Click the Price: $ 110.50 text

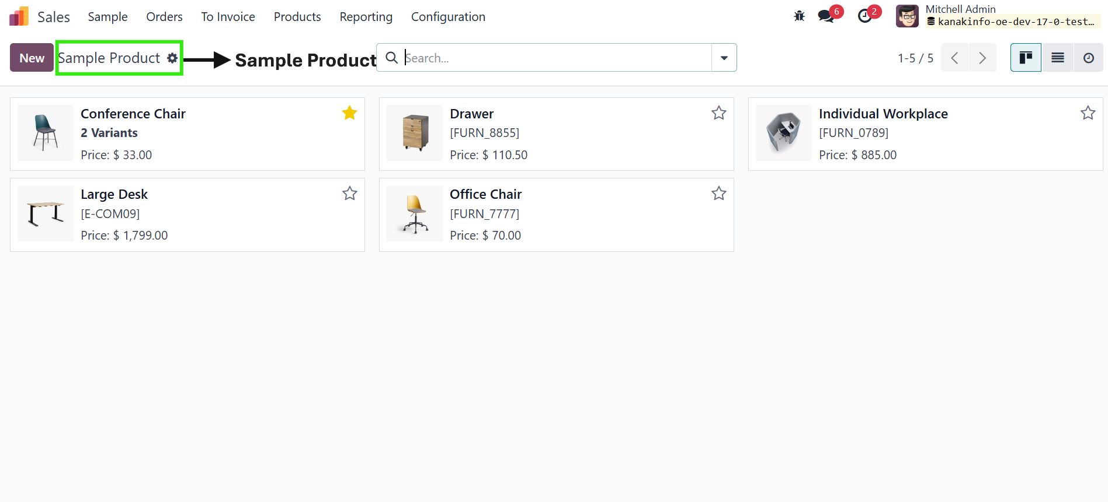[x=488, y=155]
